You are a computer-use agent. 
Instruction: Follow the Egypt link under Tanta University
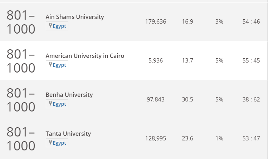59,143
